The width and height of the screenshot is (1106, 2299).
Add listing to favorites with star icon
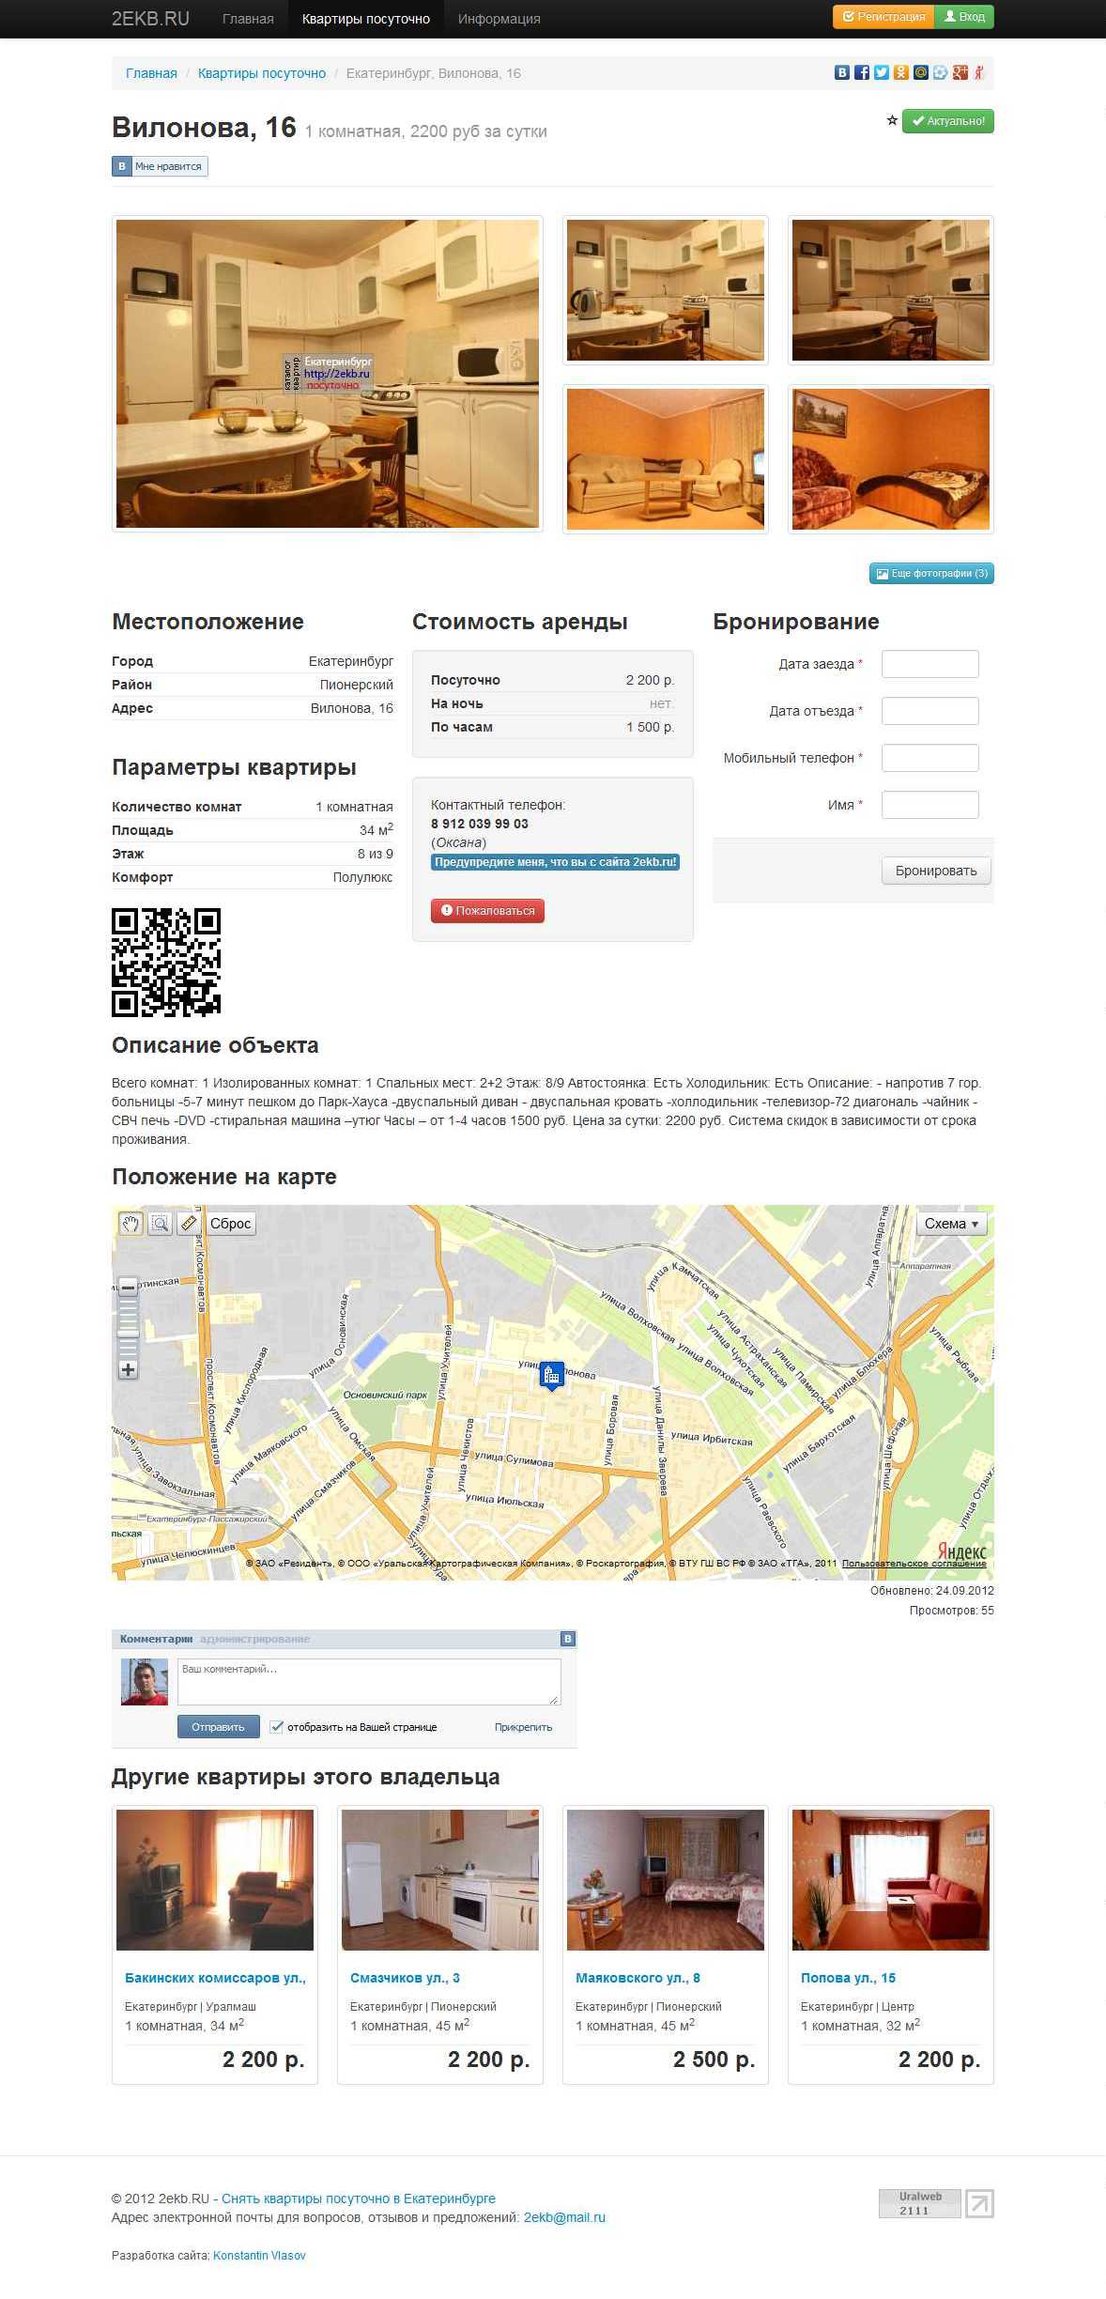(892, 120)
